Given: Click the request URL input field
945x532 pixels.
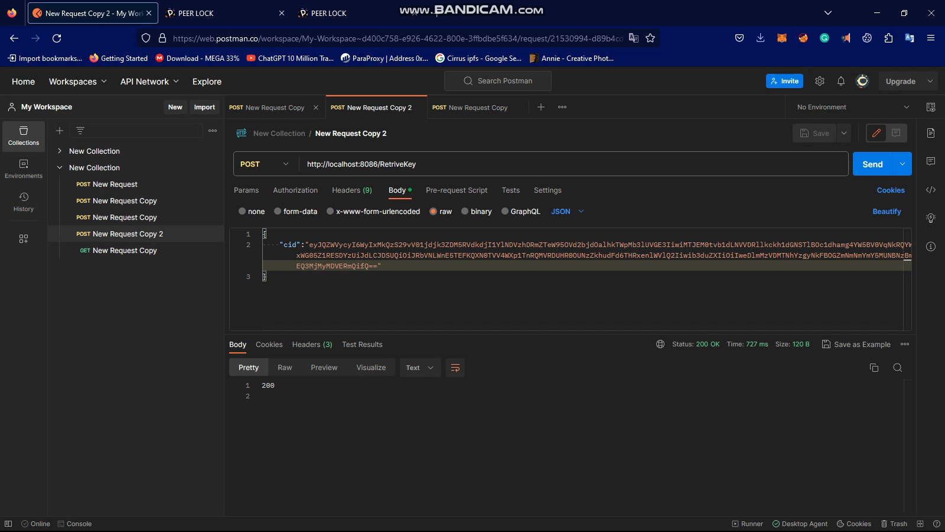Looking at the screenshot, I should coord(573,164).
